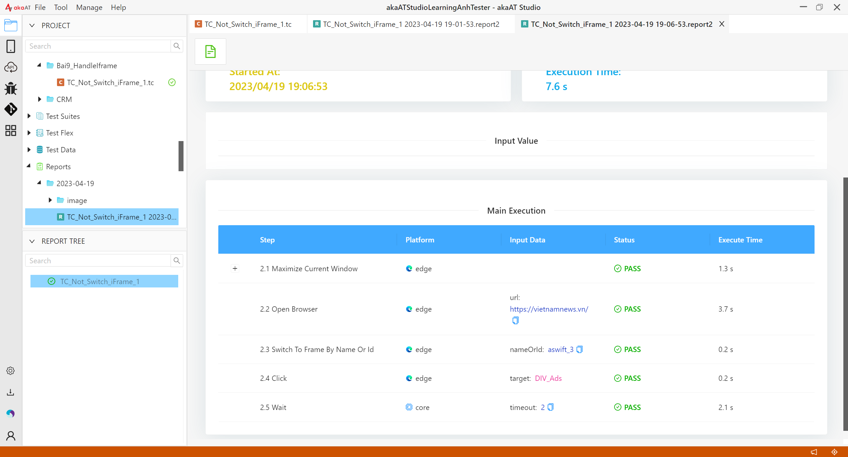
Task: Copy the vietnamnews url value
Action: (x=515, y=321)
